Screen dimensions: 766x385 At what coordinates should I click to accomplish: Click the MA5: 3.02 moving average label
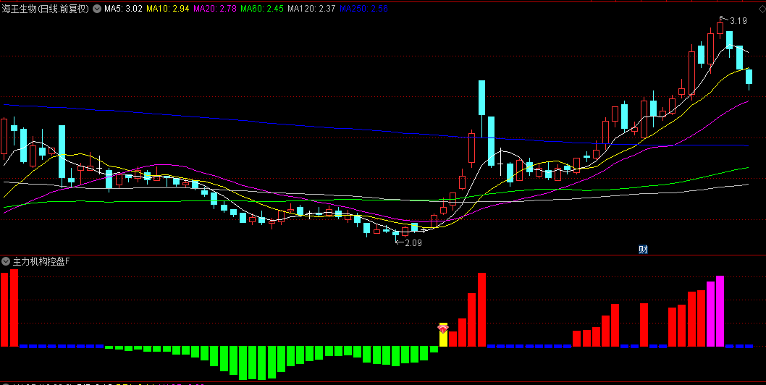tap(123, 9)
